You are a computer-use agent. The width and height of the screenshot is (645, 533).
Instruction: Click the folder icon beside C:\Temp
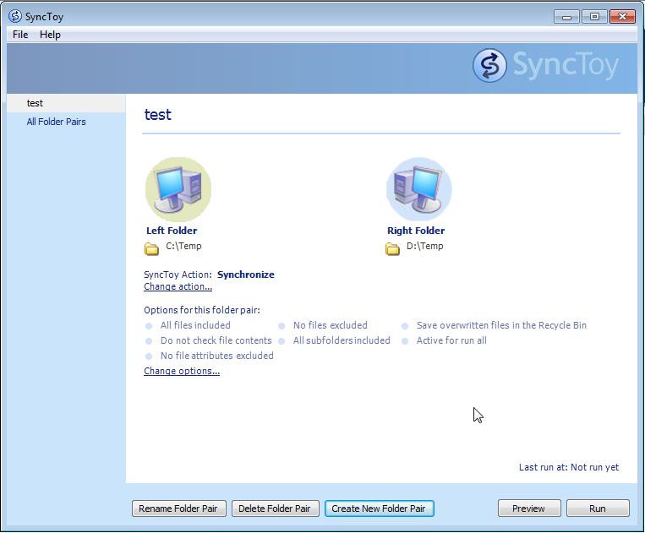point(151,248)
